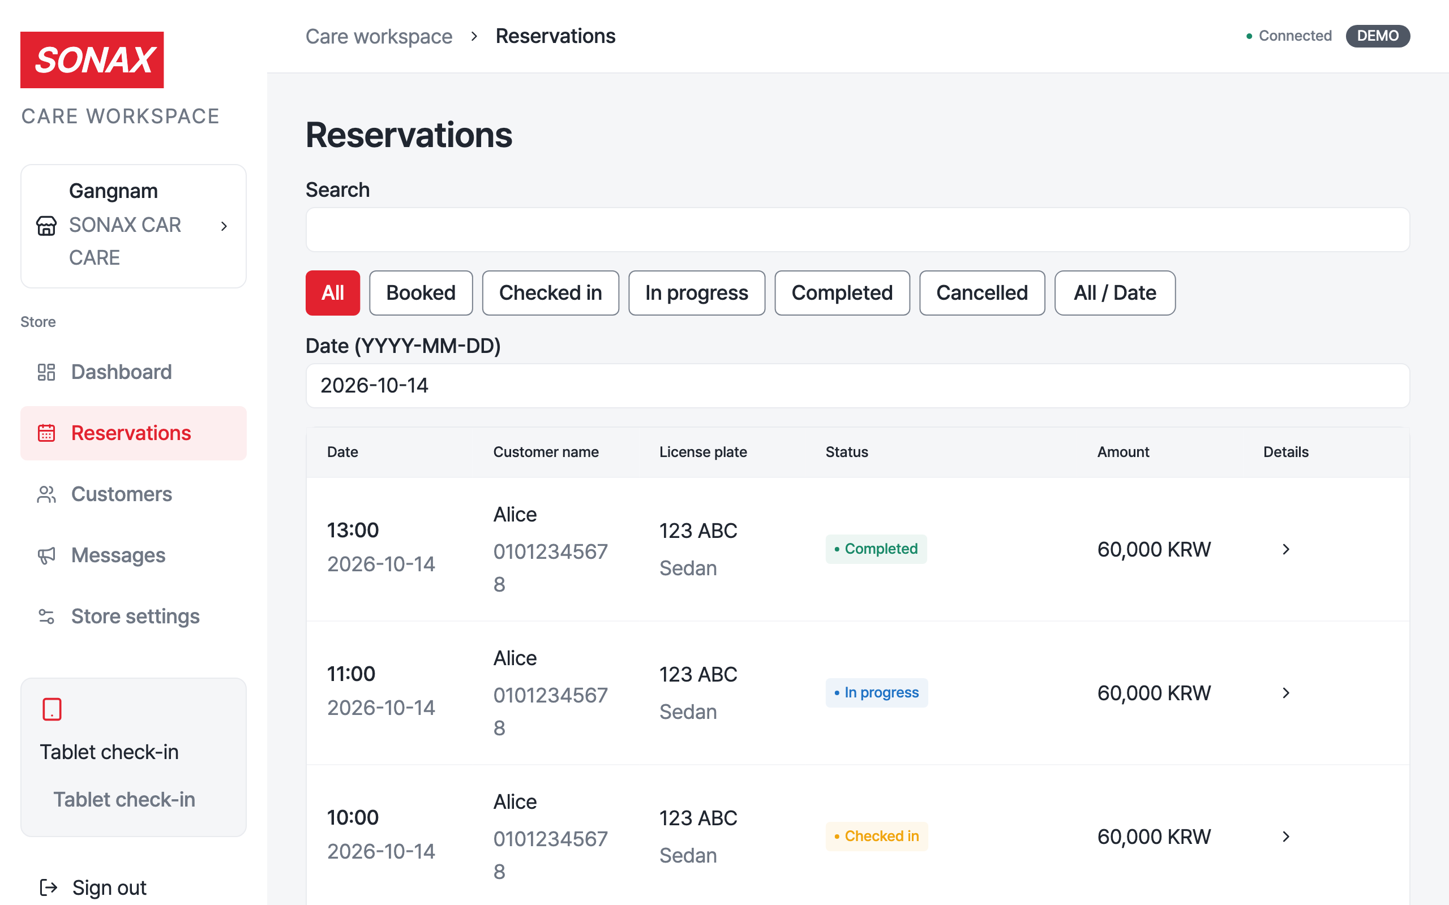1449x905 pixels.
Task: Focus the Search input field
Action: [858, 230]
